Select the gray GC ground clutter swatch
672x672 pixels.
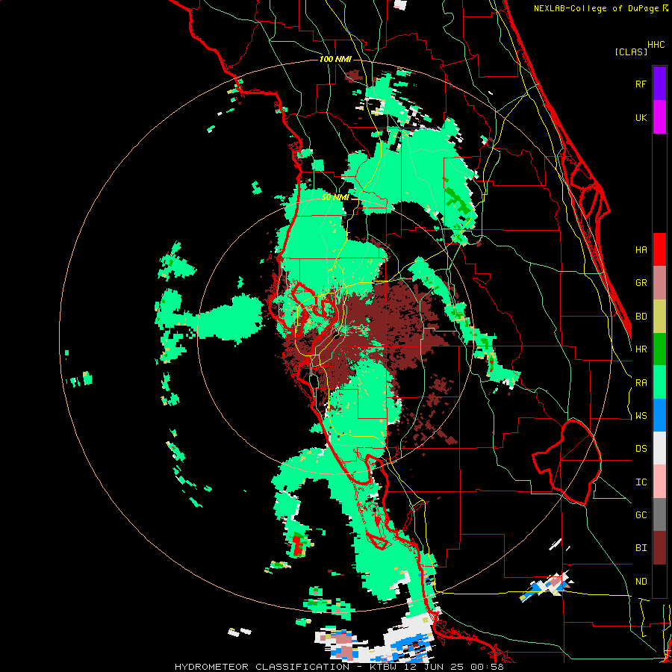(x=659, y=514)
